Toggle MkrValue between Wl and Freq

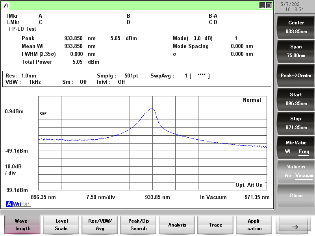point(296,147)
